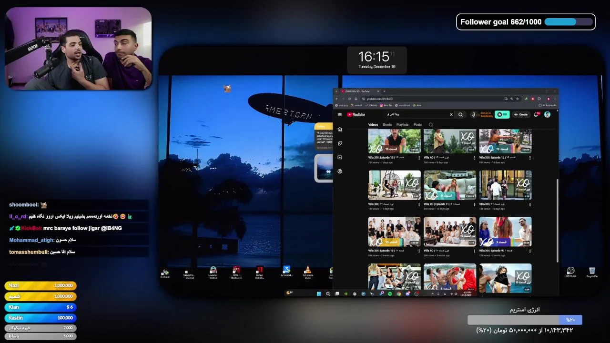Go to Home in YouTube mini sidebar
610x343 pixels.
click(340, 129)
